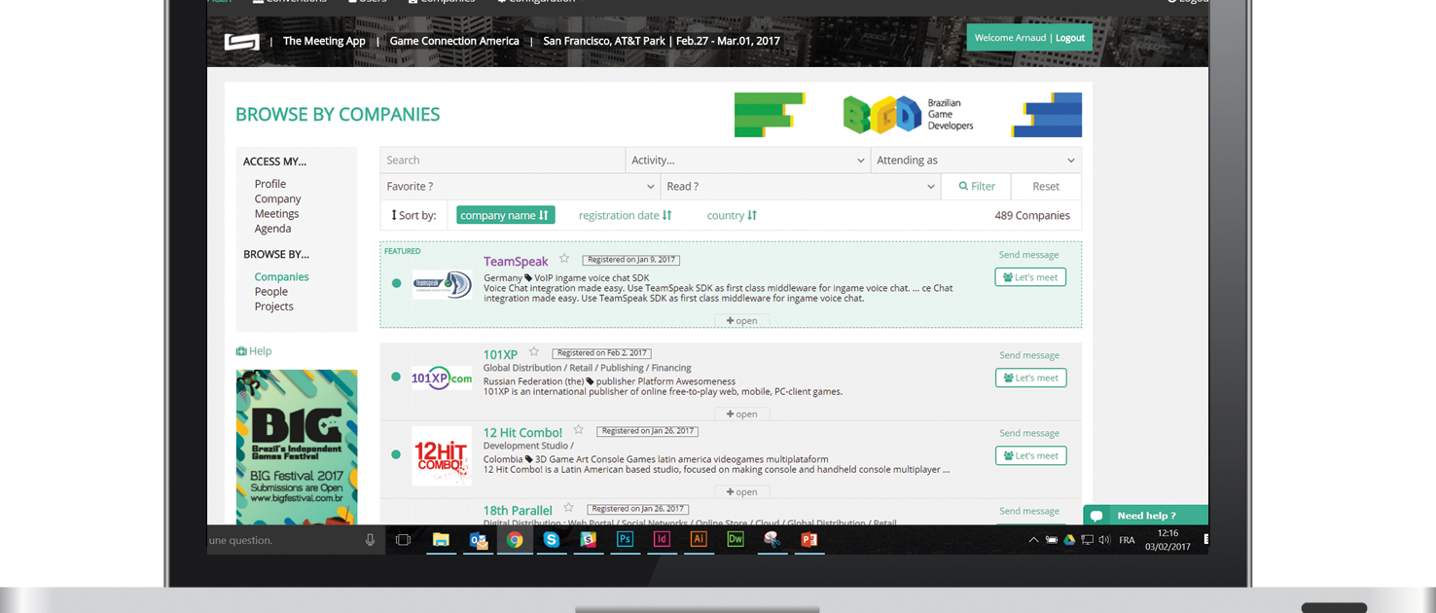The width and height of the screenshot is (1436, 613).
Task: Click the Need help chat bubble icon
Action: point(1096,516)
